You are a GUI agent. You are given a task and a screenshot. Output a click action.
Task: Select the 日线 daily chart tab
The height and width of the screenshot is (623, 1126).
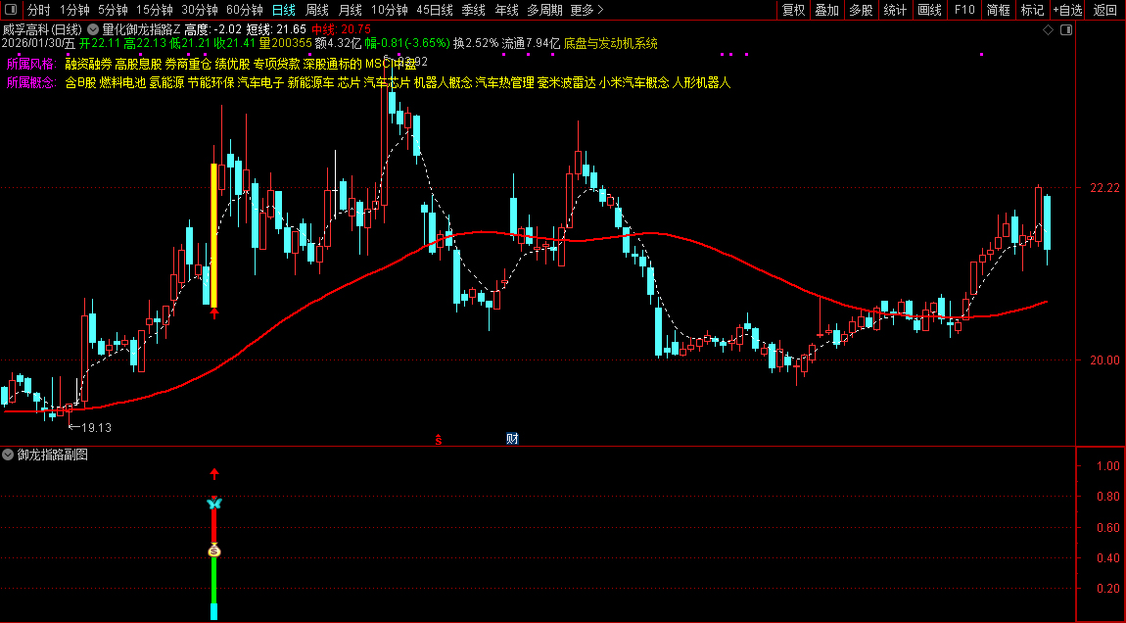(284, 10)
